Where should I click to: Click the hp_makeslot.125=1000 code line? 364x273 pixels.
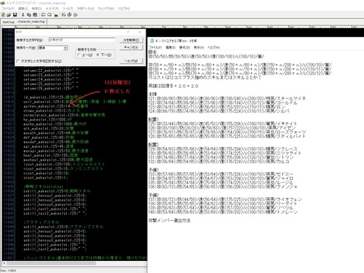coord(48,120)
